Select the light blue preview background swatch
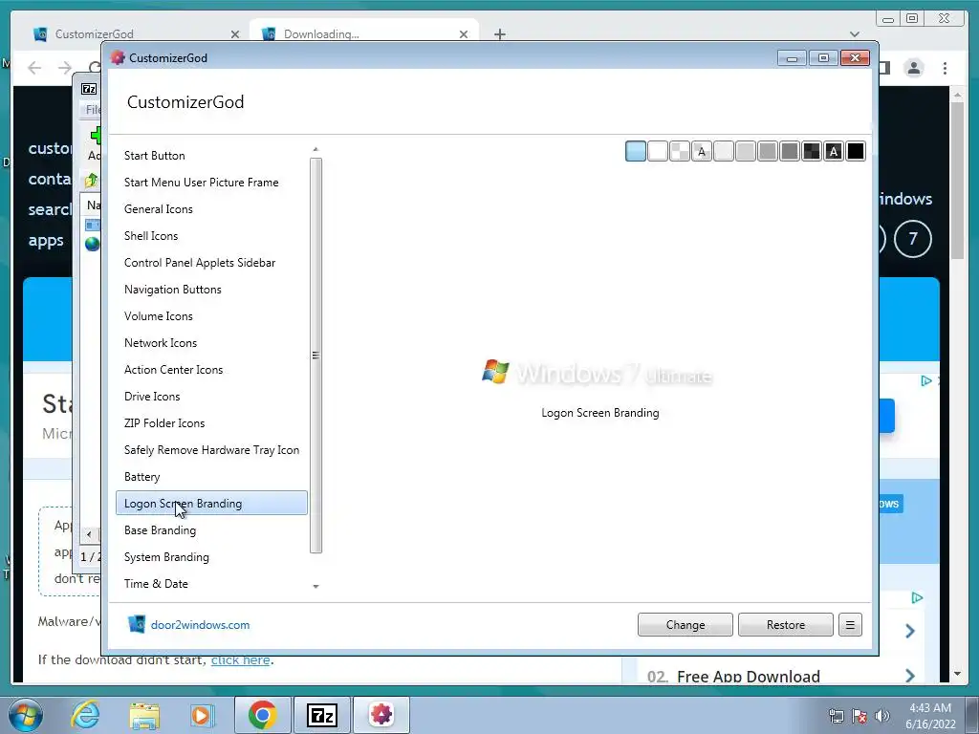This screenshot has width=979, height=734. coord(636,151)
